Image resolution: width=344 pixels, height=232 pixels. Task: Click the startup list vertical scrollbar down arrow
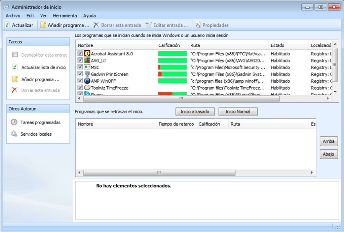[x=335, y=92]
